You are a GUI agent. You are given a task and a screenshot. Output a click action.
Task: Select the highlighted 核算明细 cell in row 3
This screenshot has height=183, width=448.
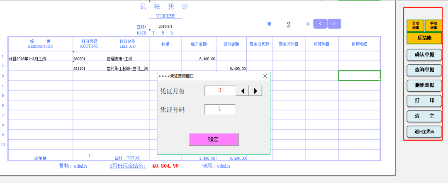point(359,76)
